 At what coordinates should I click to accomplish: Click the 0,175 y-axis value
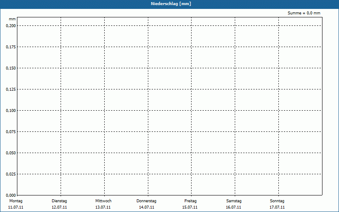[11, 47]
